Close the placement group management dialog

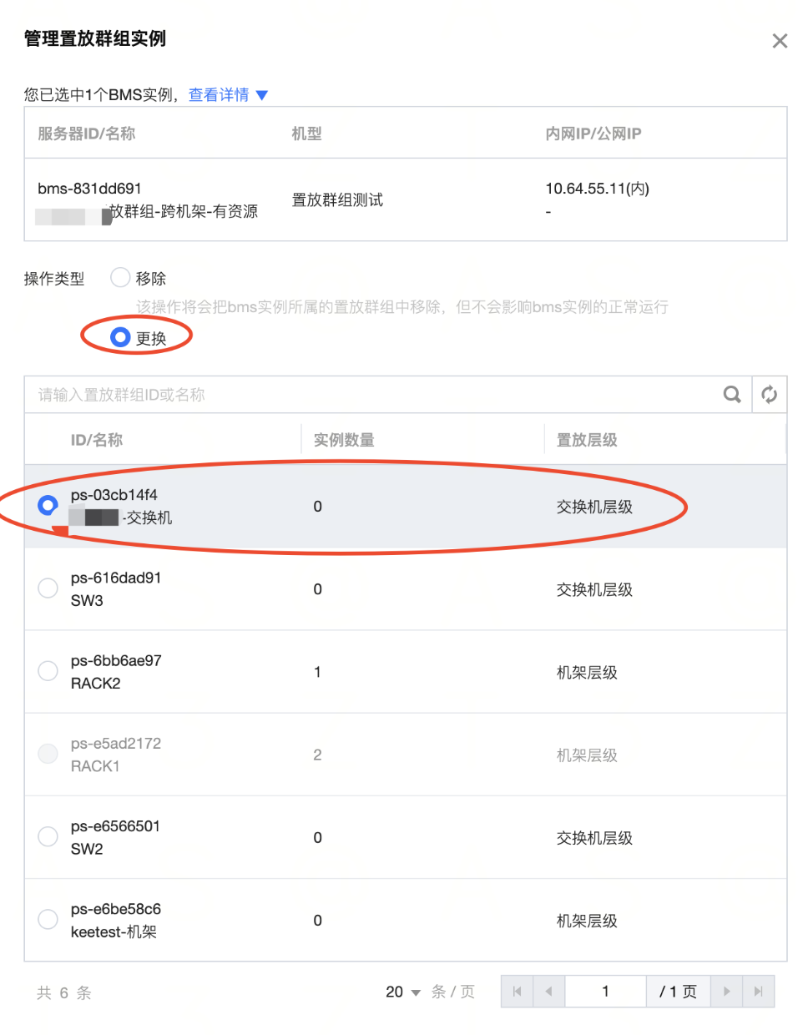click(x=780, y=41)
